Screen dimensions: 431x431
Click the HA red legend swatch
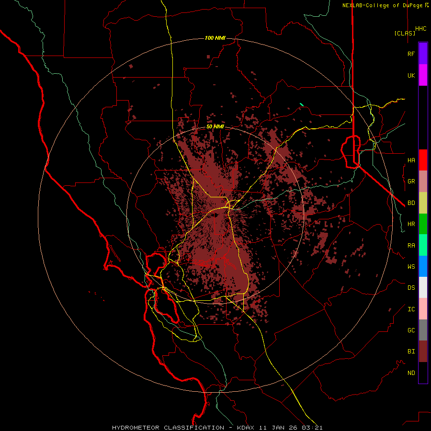click(423, 160)
